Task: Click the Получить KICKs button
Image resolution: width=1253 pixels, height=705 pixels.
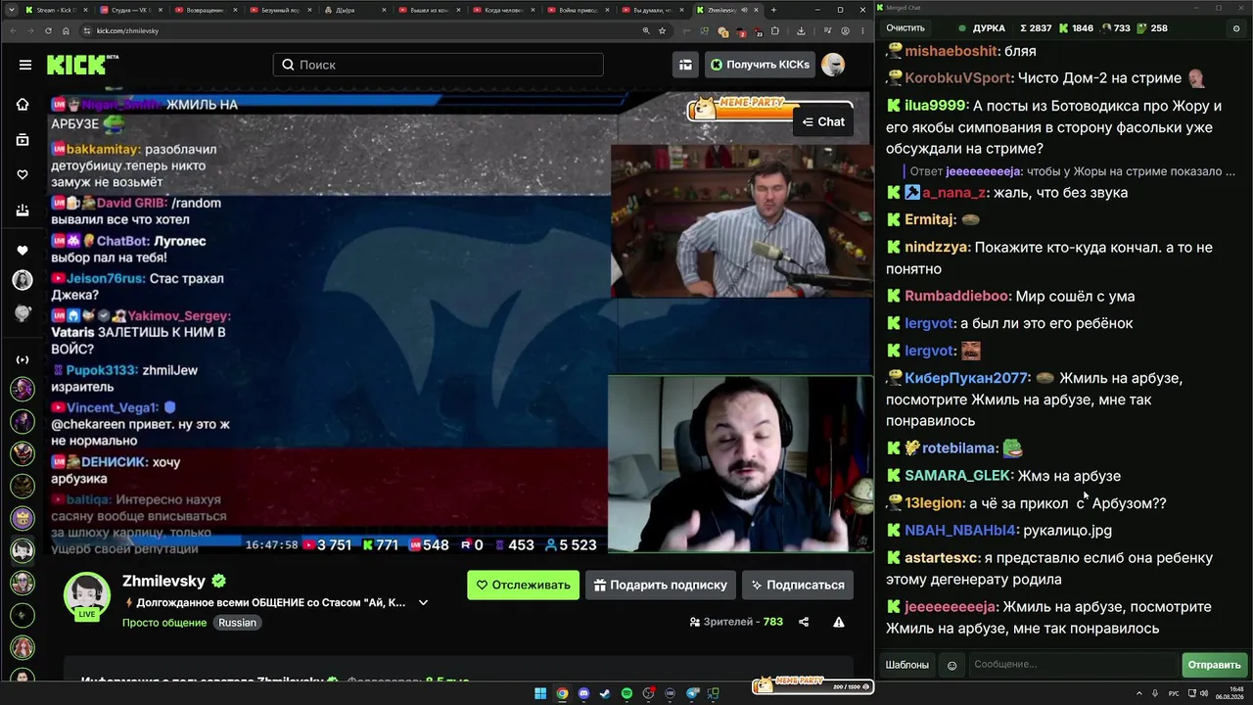Action: (760, 65)
